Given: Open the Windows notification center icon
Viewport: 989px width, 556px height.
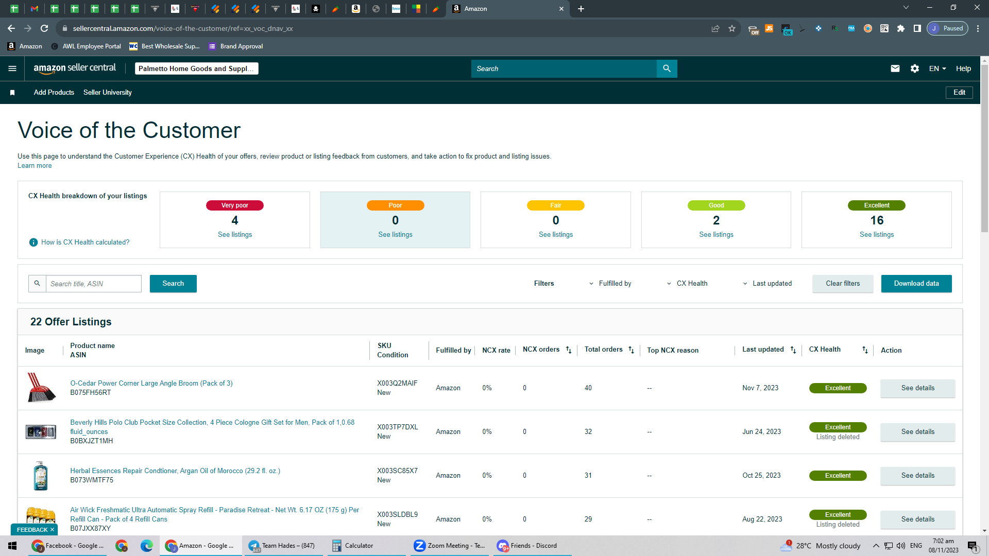Looking at the screenshot, I should 973,546.
